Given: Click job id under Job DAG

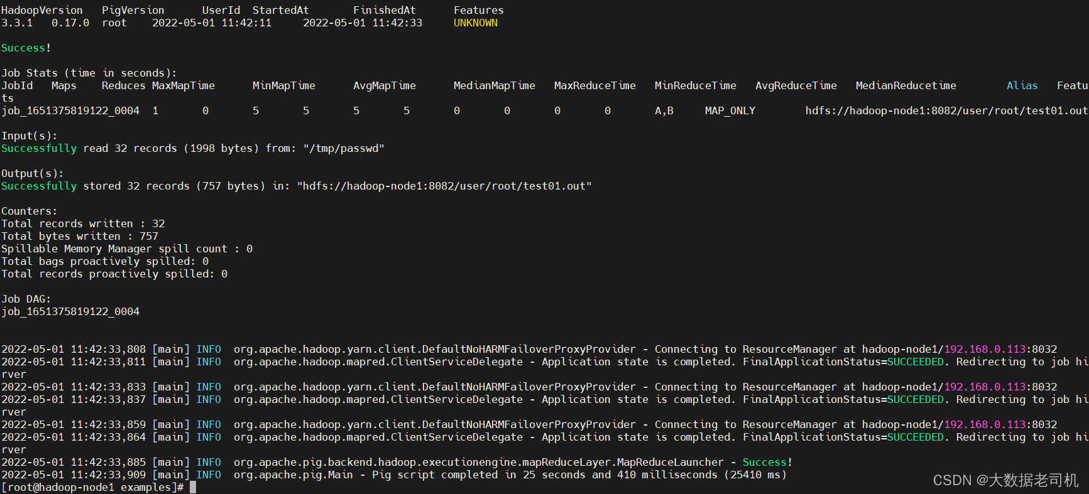Looking at the screenshot, I should tap(70, 311).
